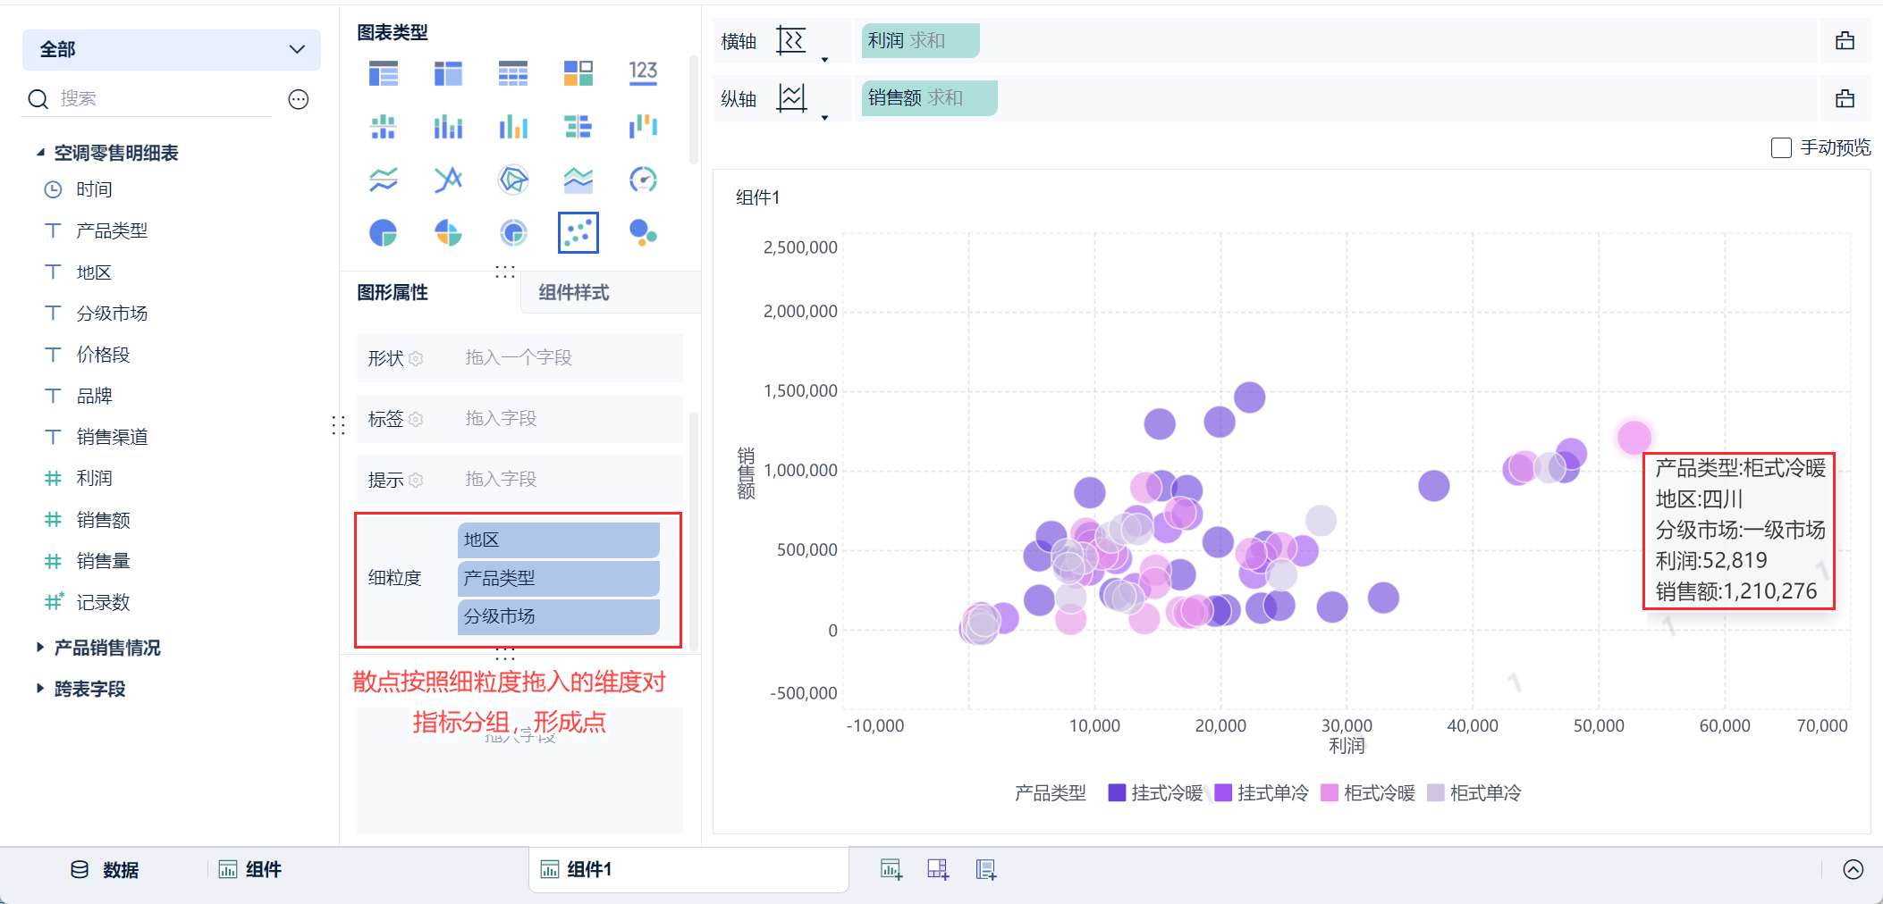Click the chart type list scrollbar
The image size is (1883, 904).
pyautogui.click(x=694, y=110)
